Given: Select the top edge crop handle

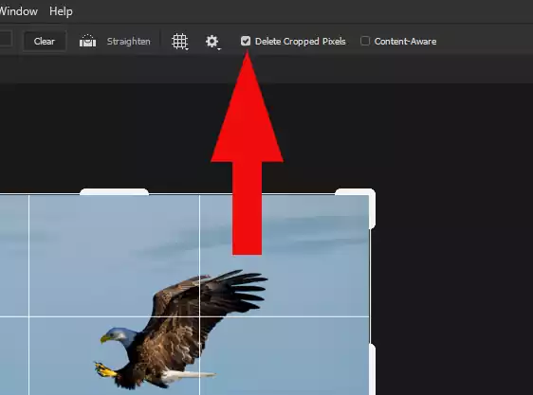Looking at the screenshot, I should tap(114, 192).
